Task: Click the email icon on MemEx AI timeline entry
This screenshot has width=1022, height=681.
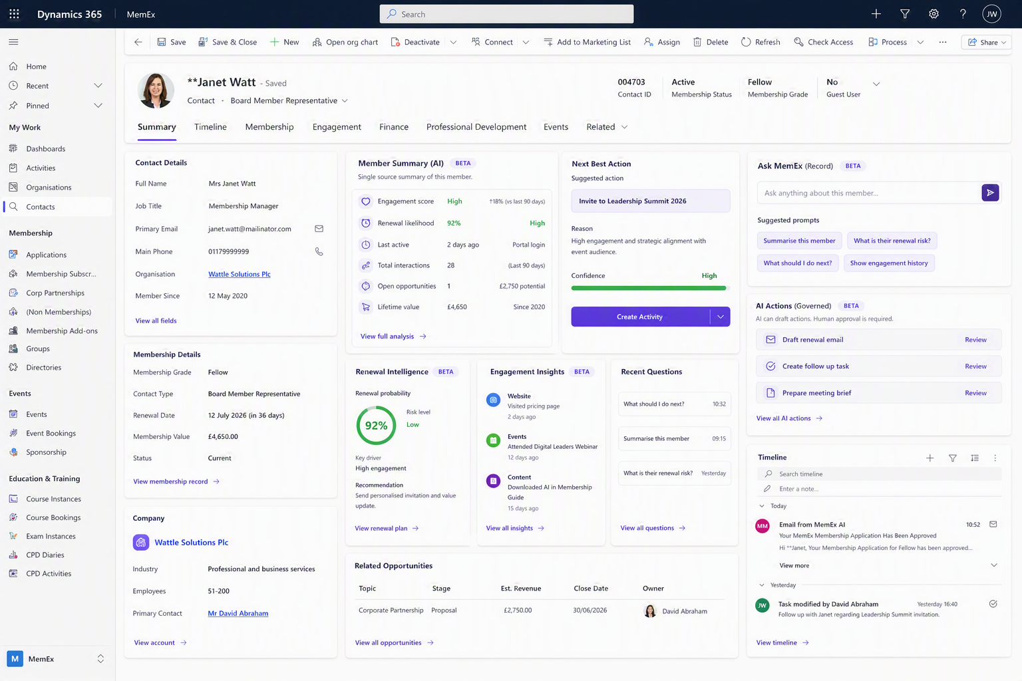Action: click(x=993, y=524)
